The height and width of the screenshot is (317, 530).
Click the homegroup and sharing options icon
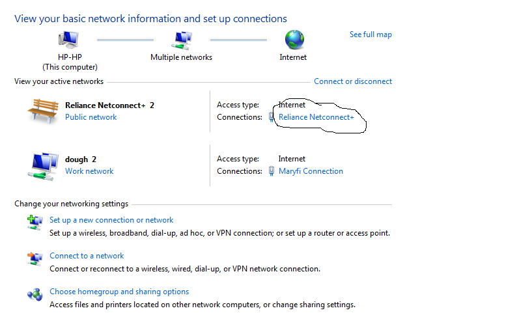[x=35, y=294]
